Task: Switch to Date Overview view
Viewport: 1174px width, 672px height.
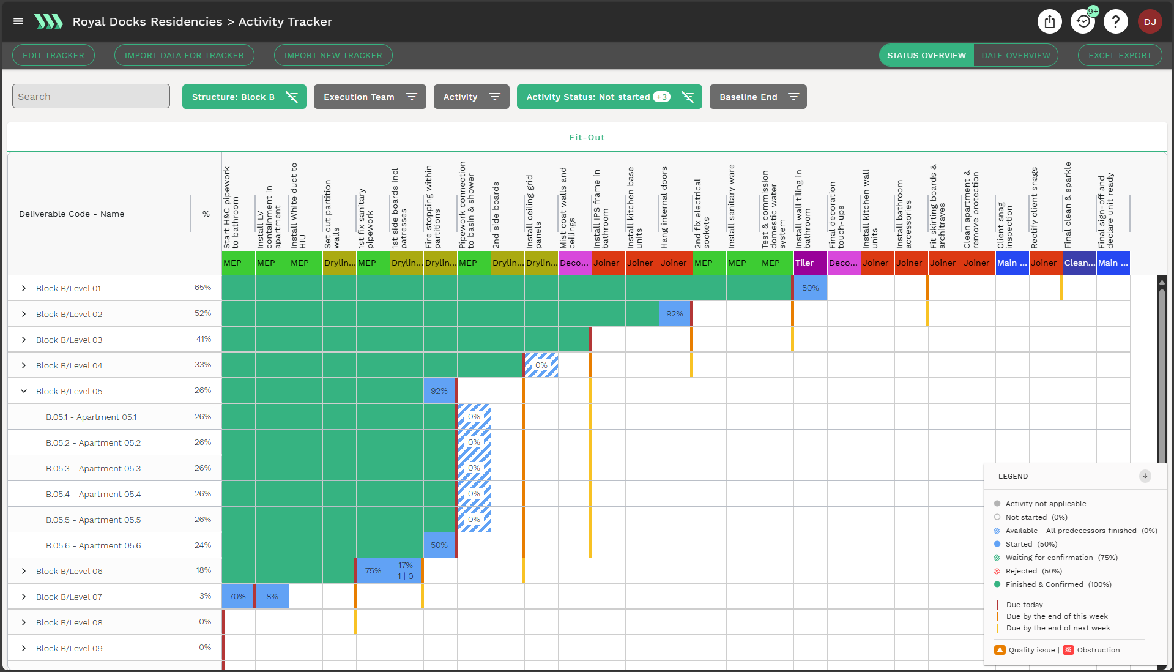Action: tap(1016, 55)
